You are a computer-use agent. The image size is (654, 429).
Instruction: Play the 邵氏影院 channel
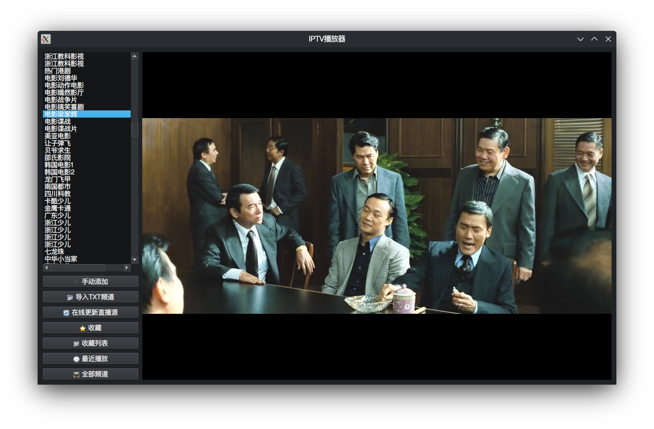coord(87,158)
